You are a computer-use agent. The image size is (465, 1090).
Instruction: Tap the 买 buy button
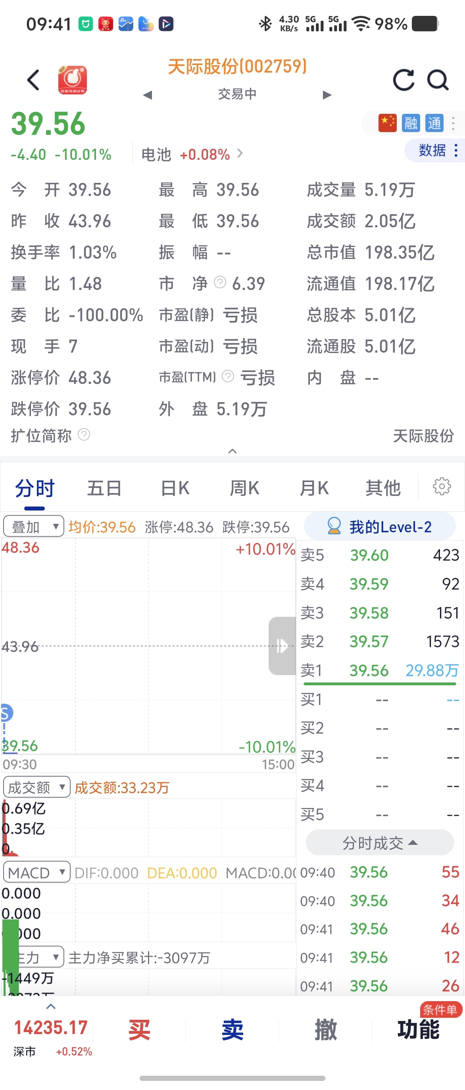coord(139,1030)
